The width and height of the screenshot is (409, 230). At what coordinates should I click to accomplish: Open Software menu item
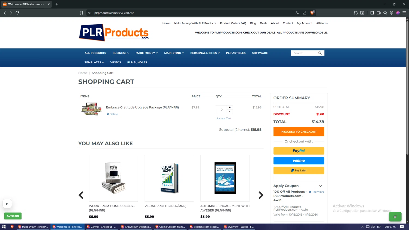pyautogui.click(x=260, y=53)
